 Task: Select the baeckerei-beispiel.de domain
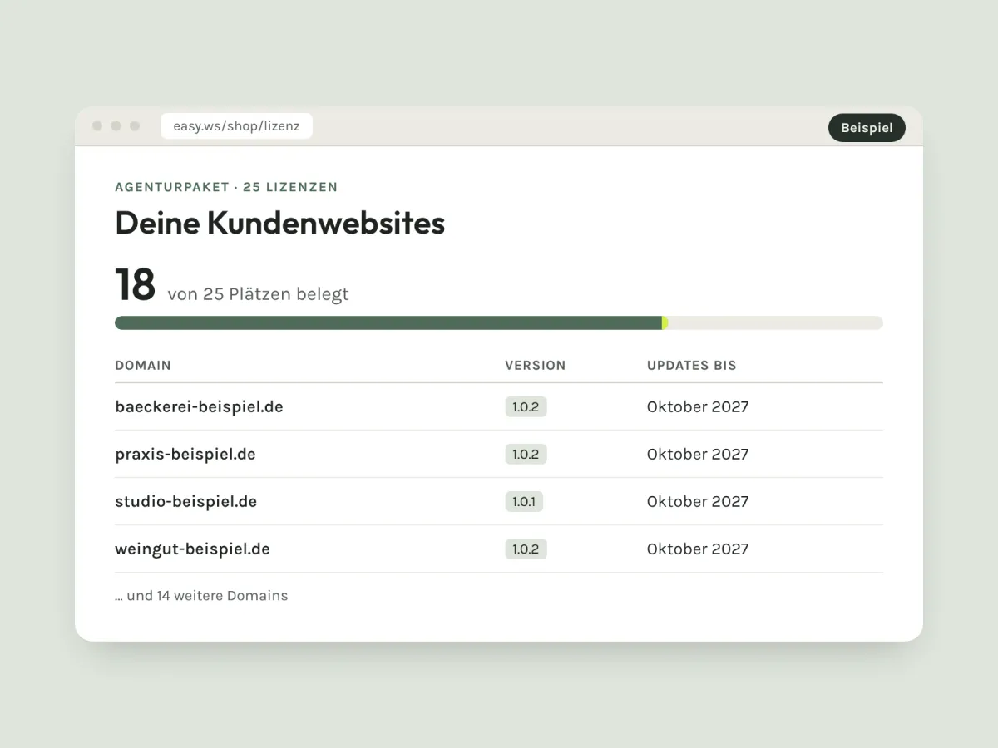(x=199, y=406)
